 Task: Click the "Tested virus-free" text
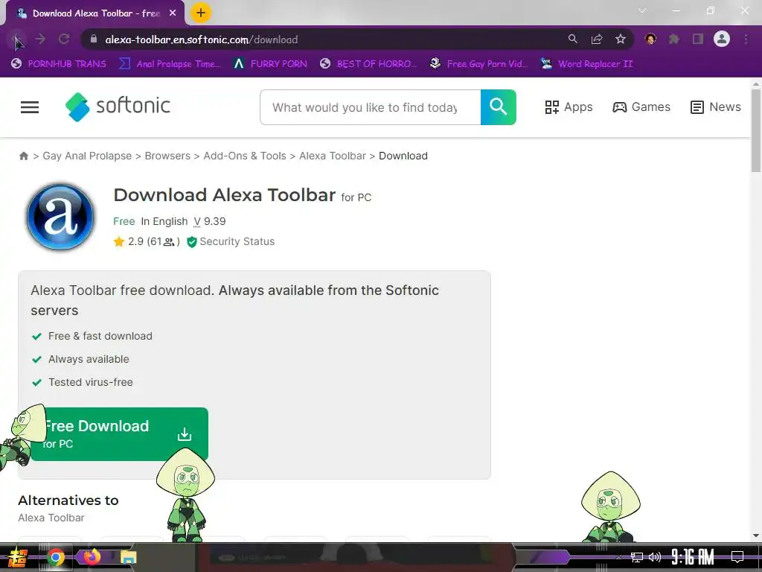(x=90, y=382)
